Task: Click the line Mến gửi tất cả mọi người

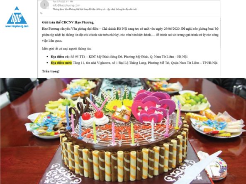Action: coord(66,49)
